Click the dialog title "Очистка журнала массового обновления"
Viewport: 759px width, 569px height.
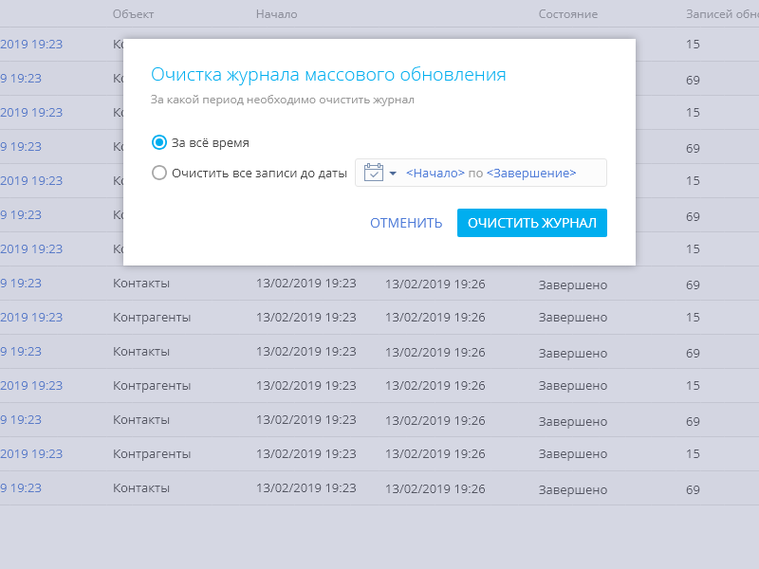pos(328,75)
